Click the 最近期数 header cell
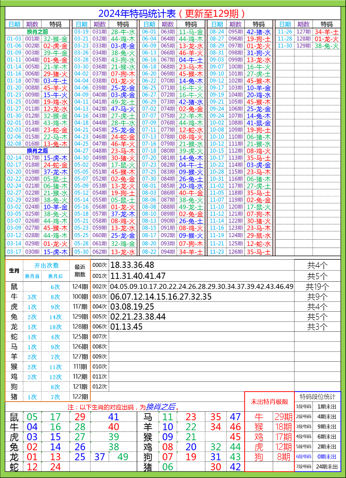Screen dimensions: 346x478 click(x=80, y=271)
